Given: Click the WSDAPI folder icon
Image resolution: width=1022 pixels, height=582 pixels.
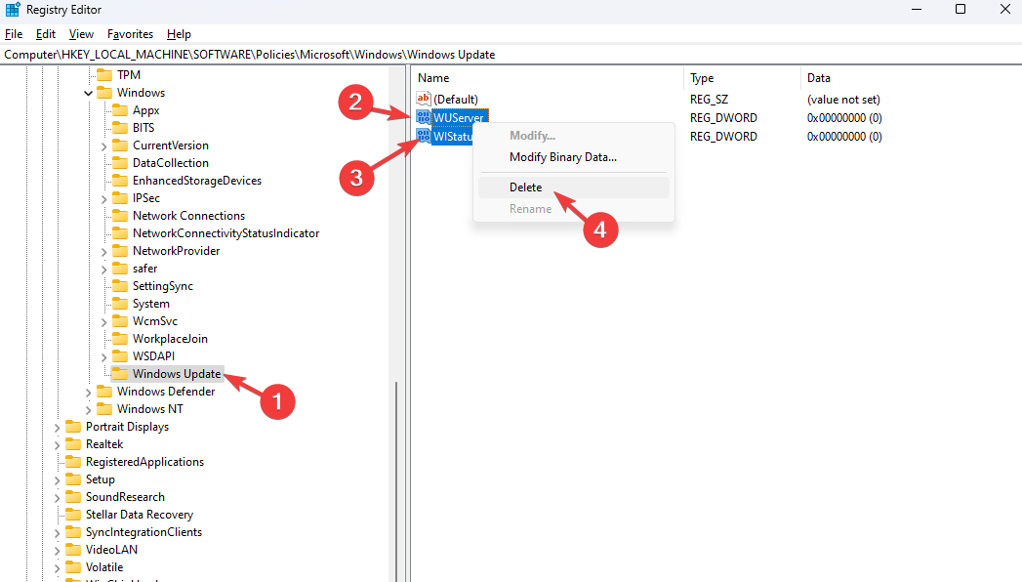Looking at the screenshot, I should click(120, 356).
